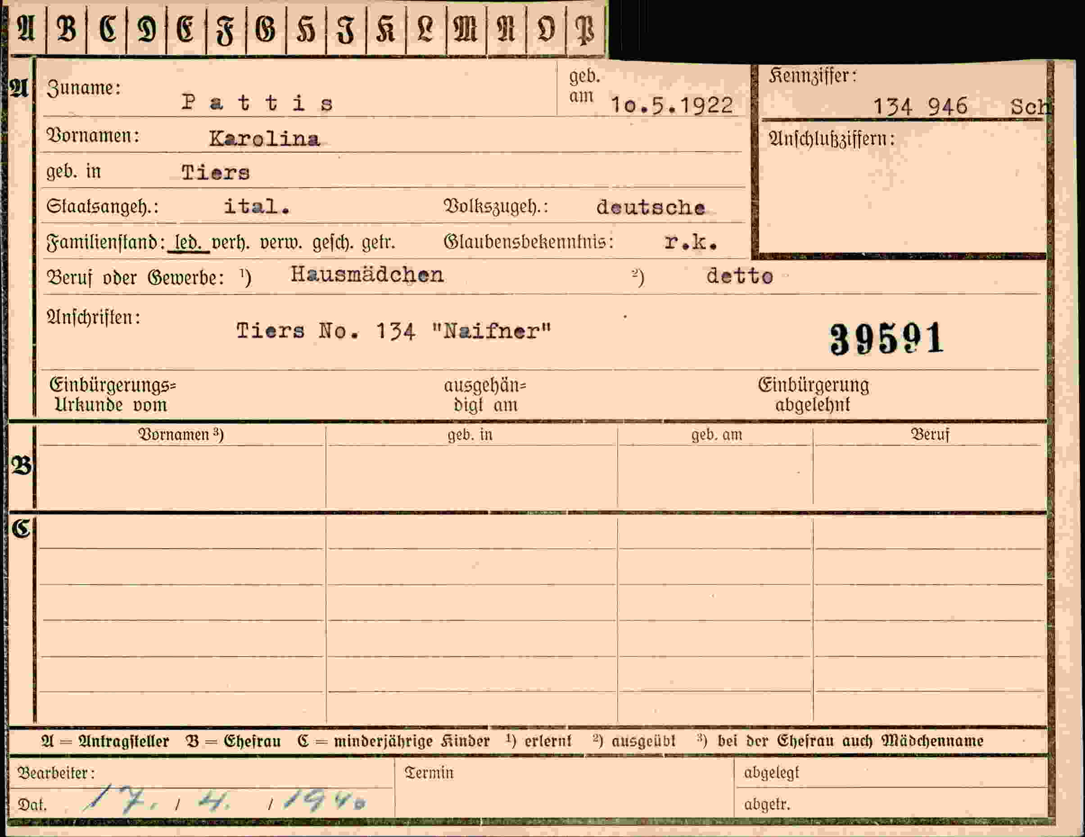
Task: Click the alphabet index tab 'C'
Action: (x=107, y=28)
